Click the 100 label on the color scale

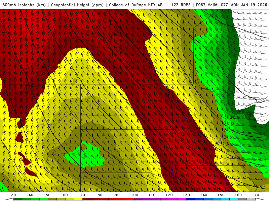point(134,195)
